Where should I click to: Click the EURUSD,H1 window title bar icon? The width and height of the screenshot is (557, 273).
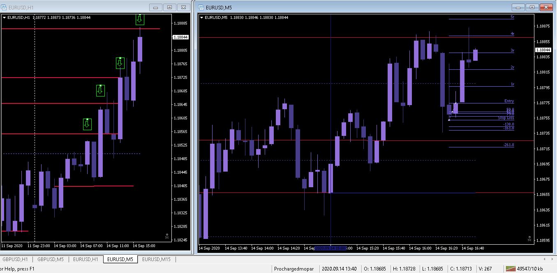click(x=4, y=7)
